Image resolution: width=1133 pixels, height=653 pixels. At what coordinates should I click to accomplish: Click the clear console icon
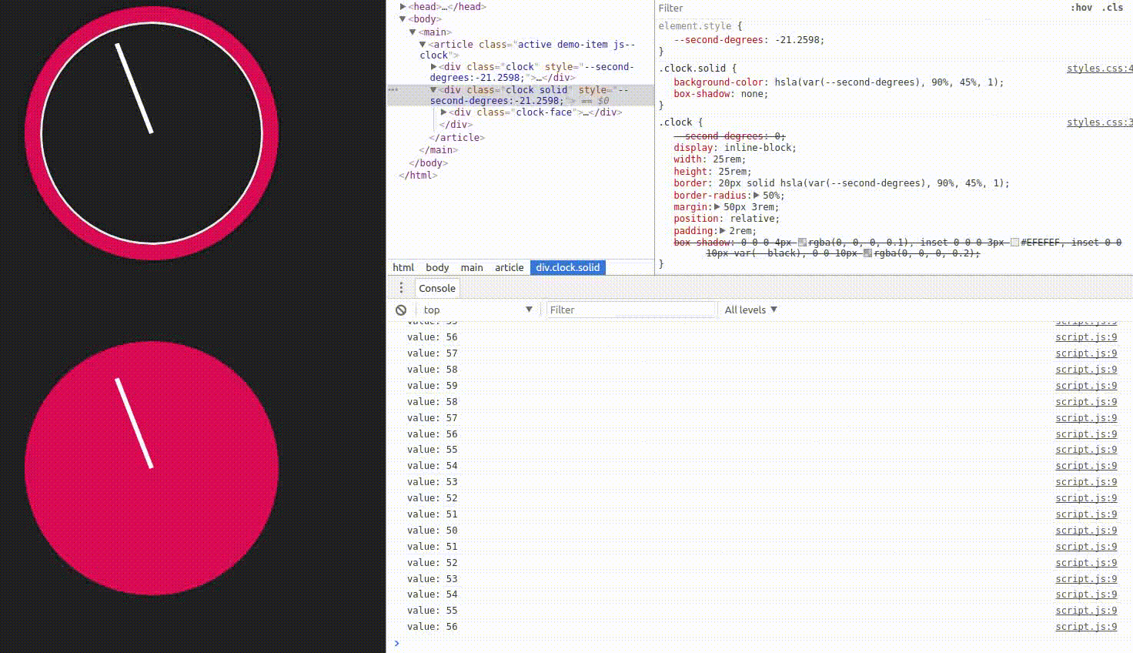tap(401, 310)
